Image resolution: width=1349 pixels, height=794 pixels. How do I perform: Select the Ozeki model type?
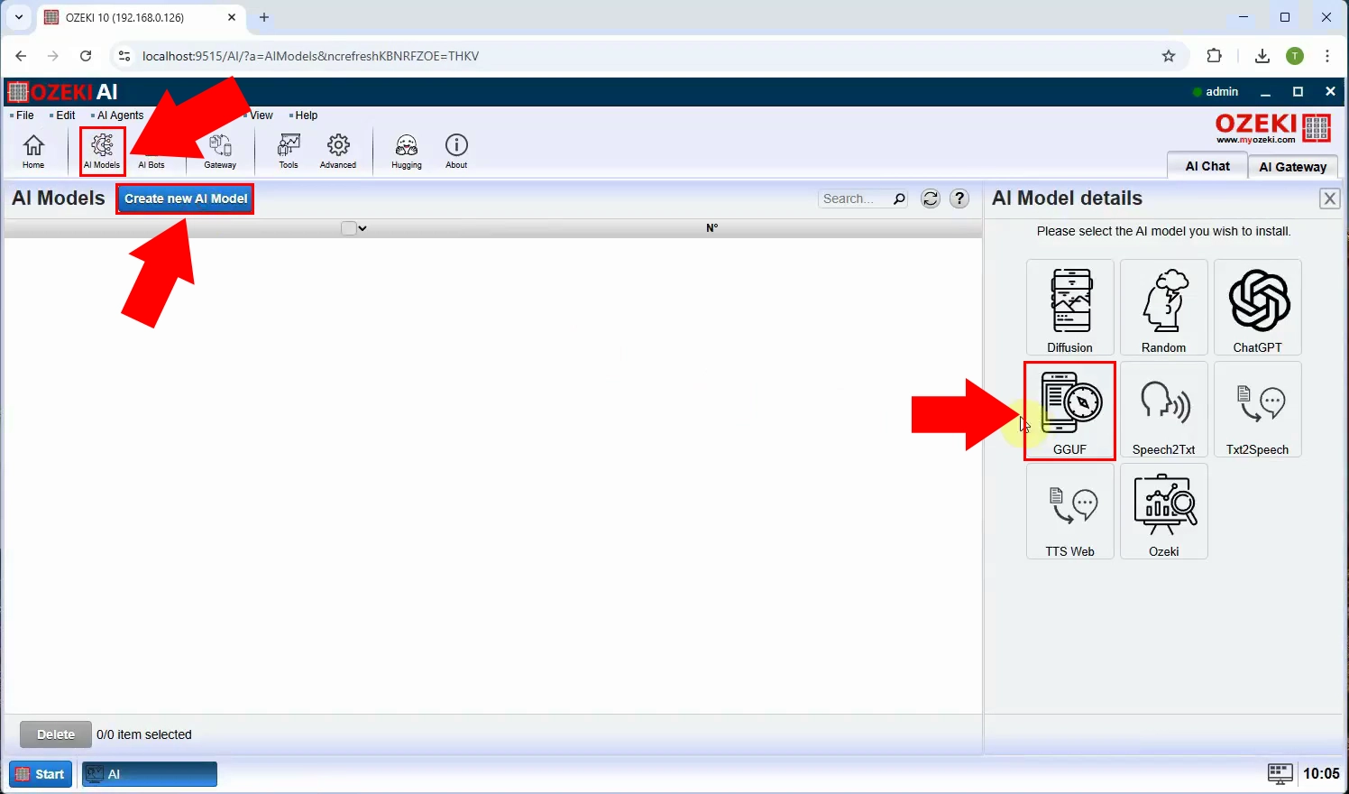1164,512
